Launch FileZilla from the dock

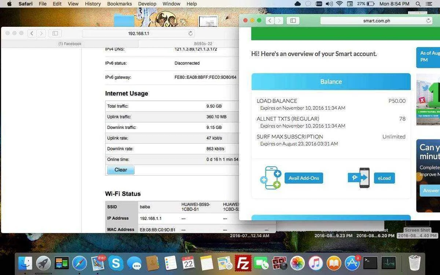coord(243,263)
